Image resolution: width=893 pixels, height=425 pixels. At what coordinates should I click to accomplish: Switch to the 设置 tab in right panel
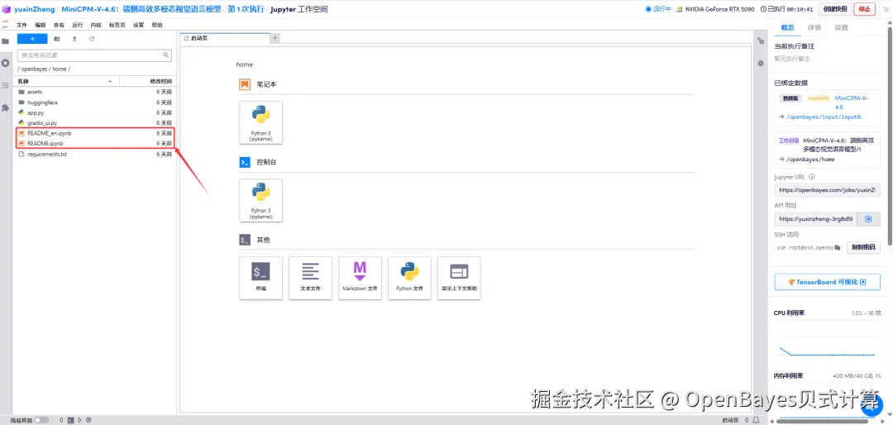coord(841,27)
